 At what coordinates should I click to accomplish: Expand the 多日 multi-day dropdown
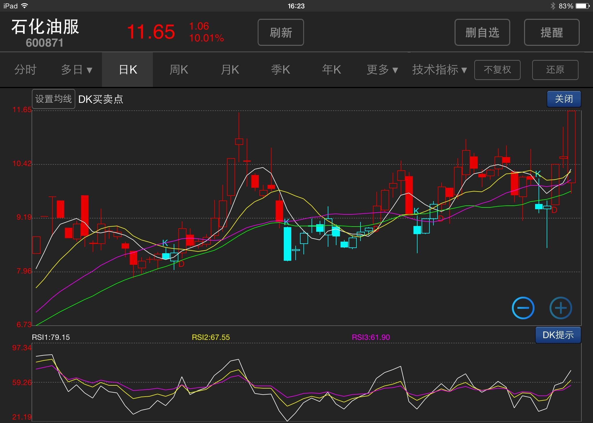(76, 70)
